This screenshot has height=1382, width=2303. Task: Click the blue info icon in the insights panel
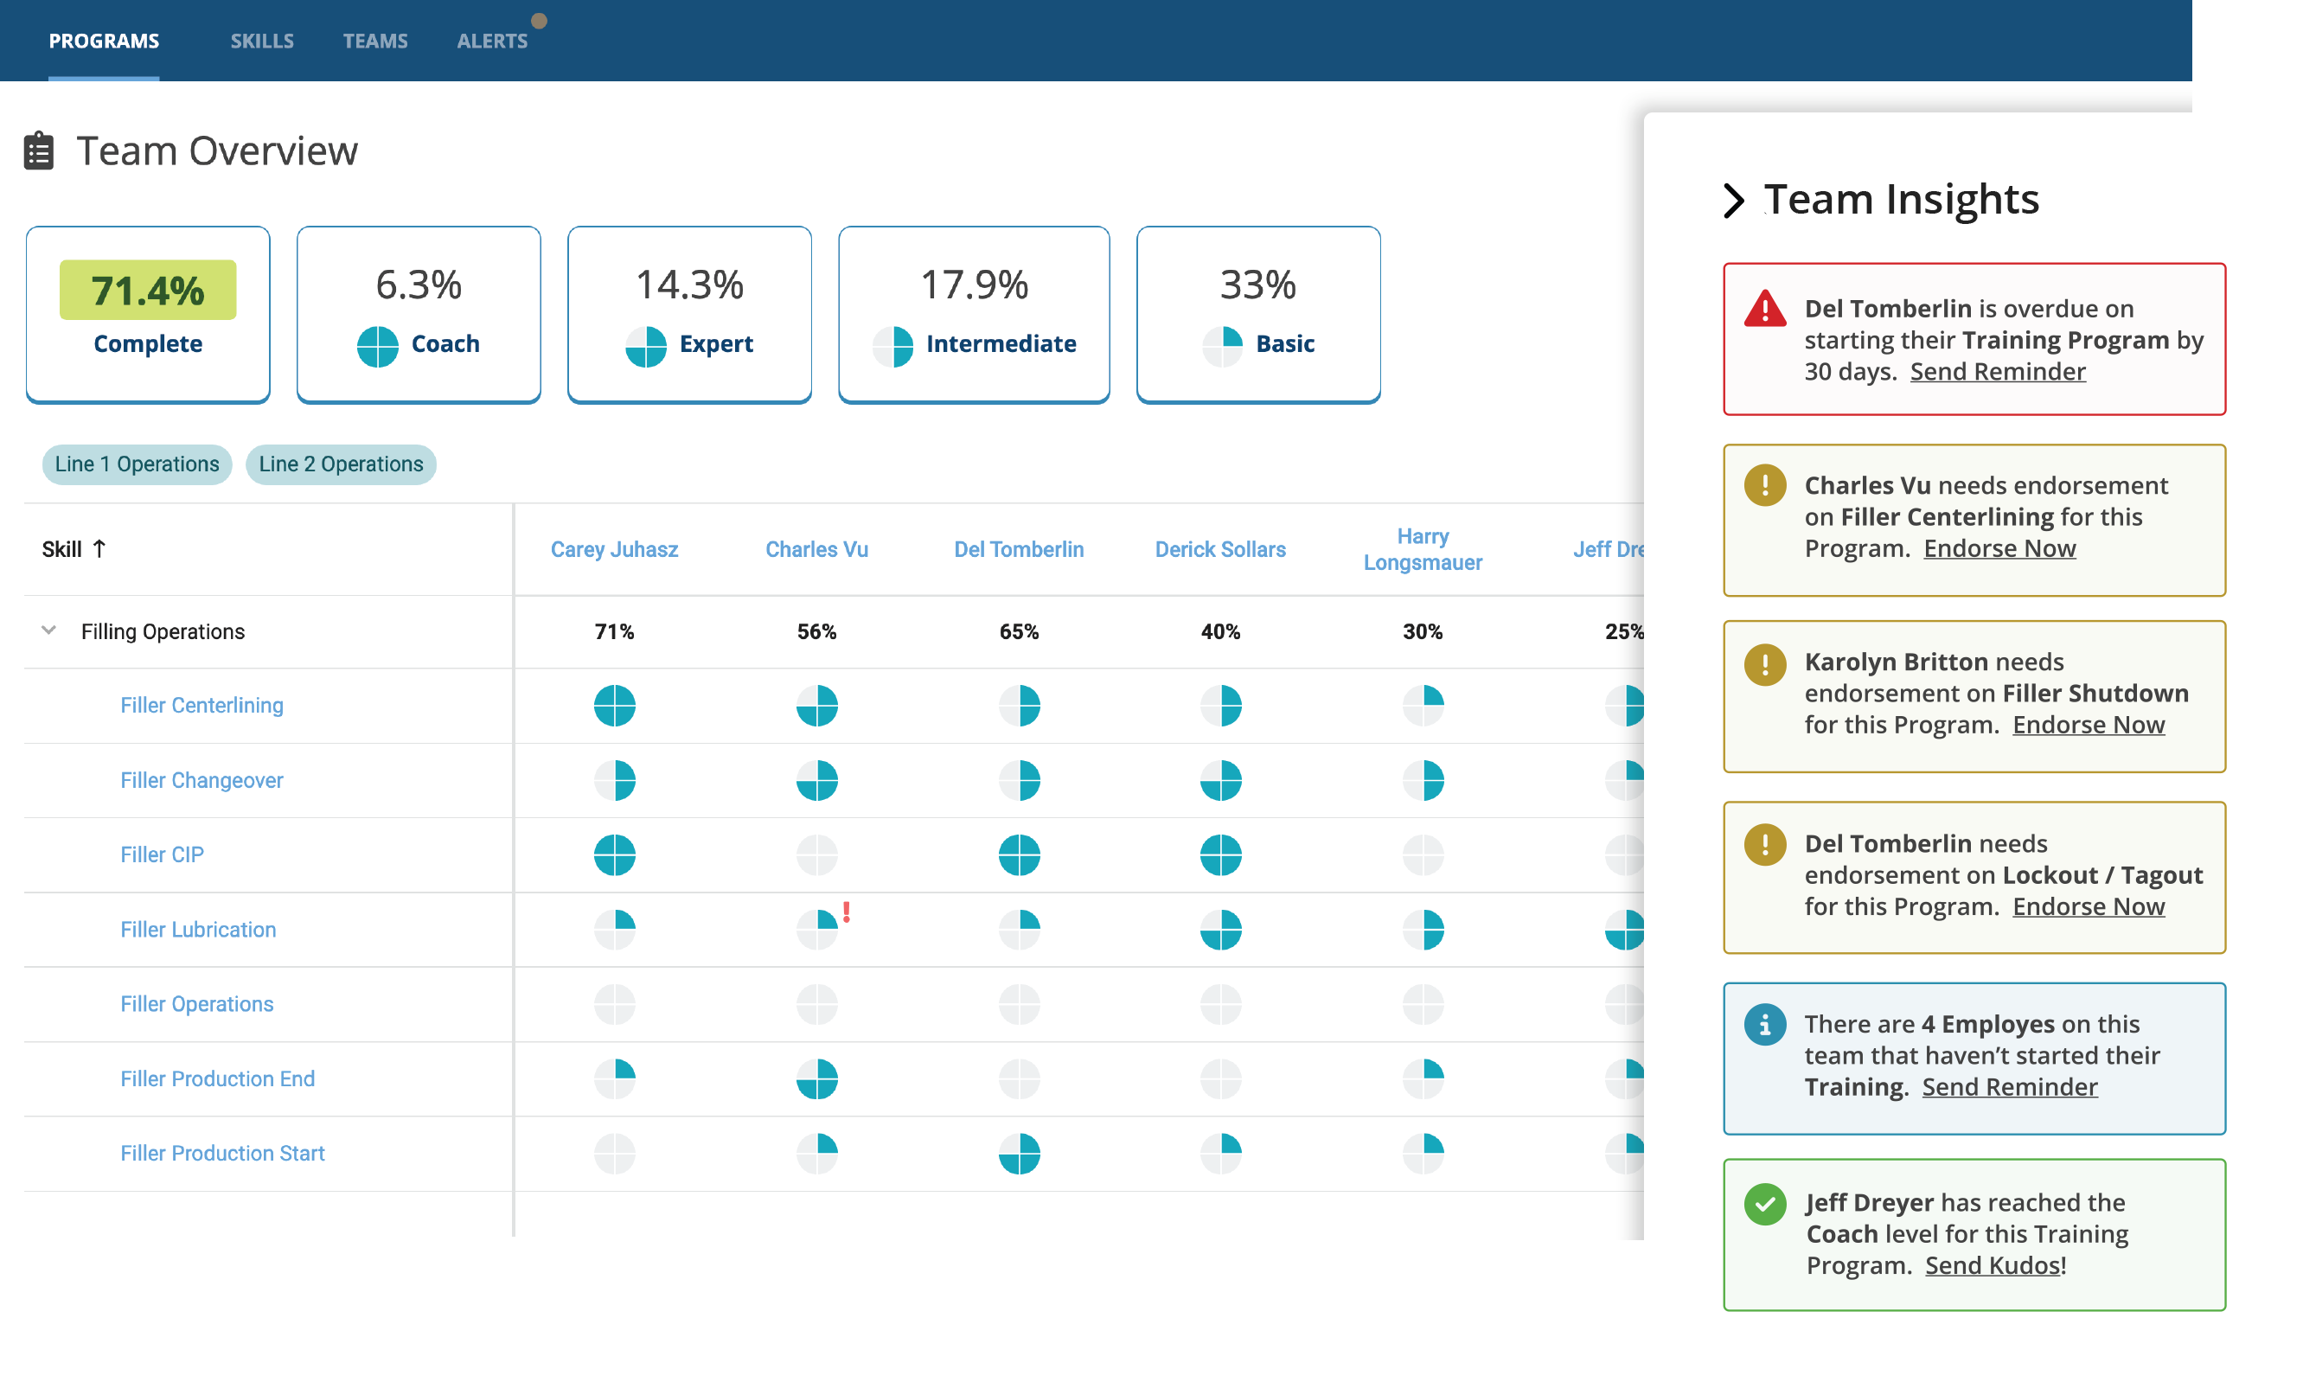[1764, 1025]
